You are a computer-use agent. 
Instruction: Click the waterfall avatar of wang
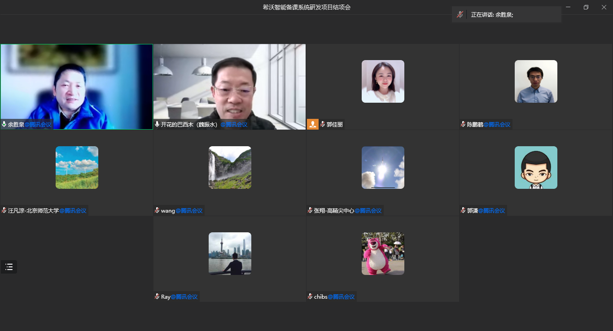(230, 167)
